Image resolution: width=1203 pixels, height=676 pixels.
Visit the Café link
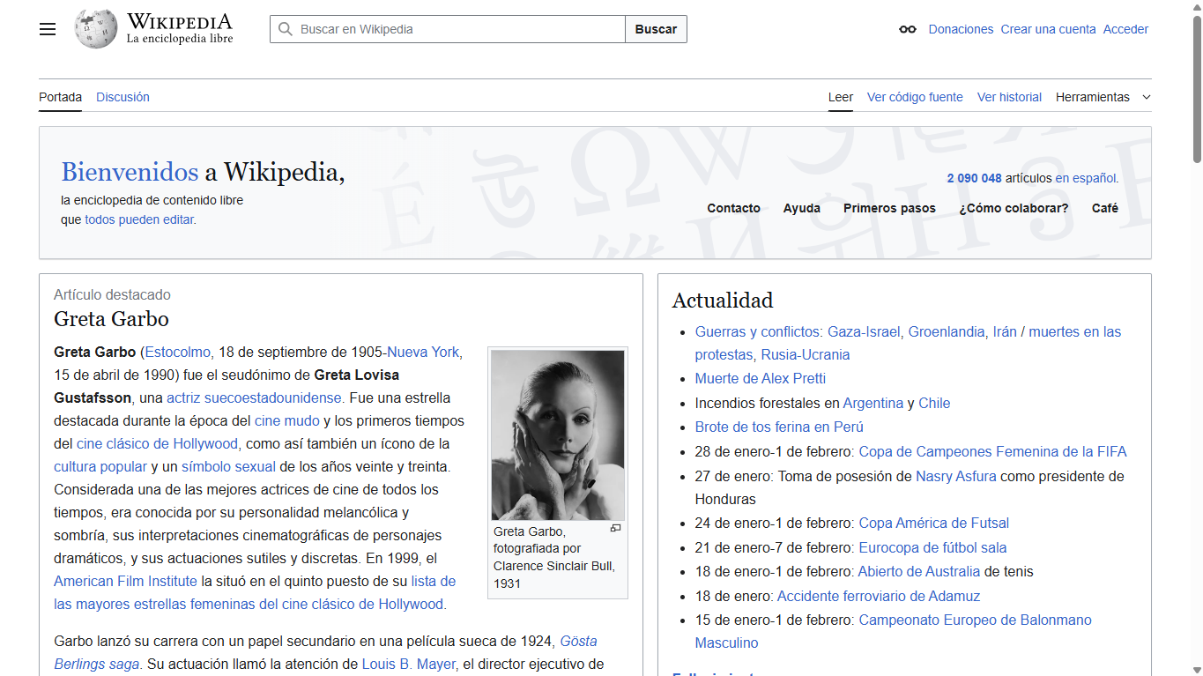(1105, 208)
